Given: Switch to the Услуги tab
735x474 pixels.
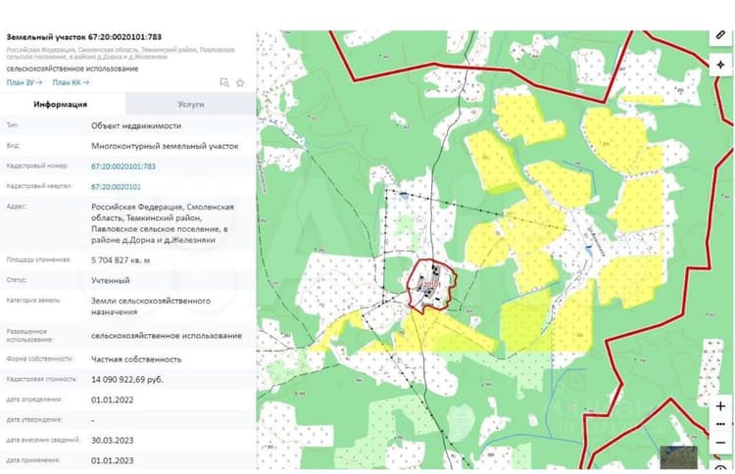Looking at the screenshot, I should (191, 104).
